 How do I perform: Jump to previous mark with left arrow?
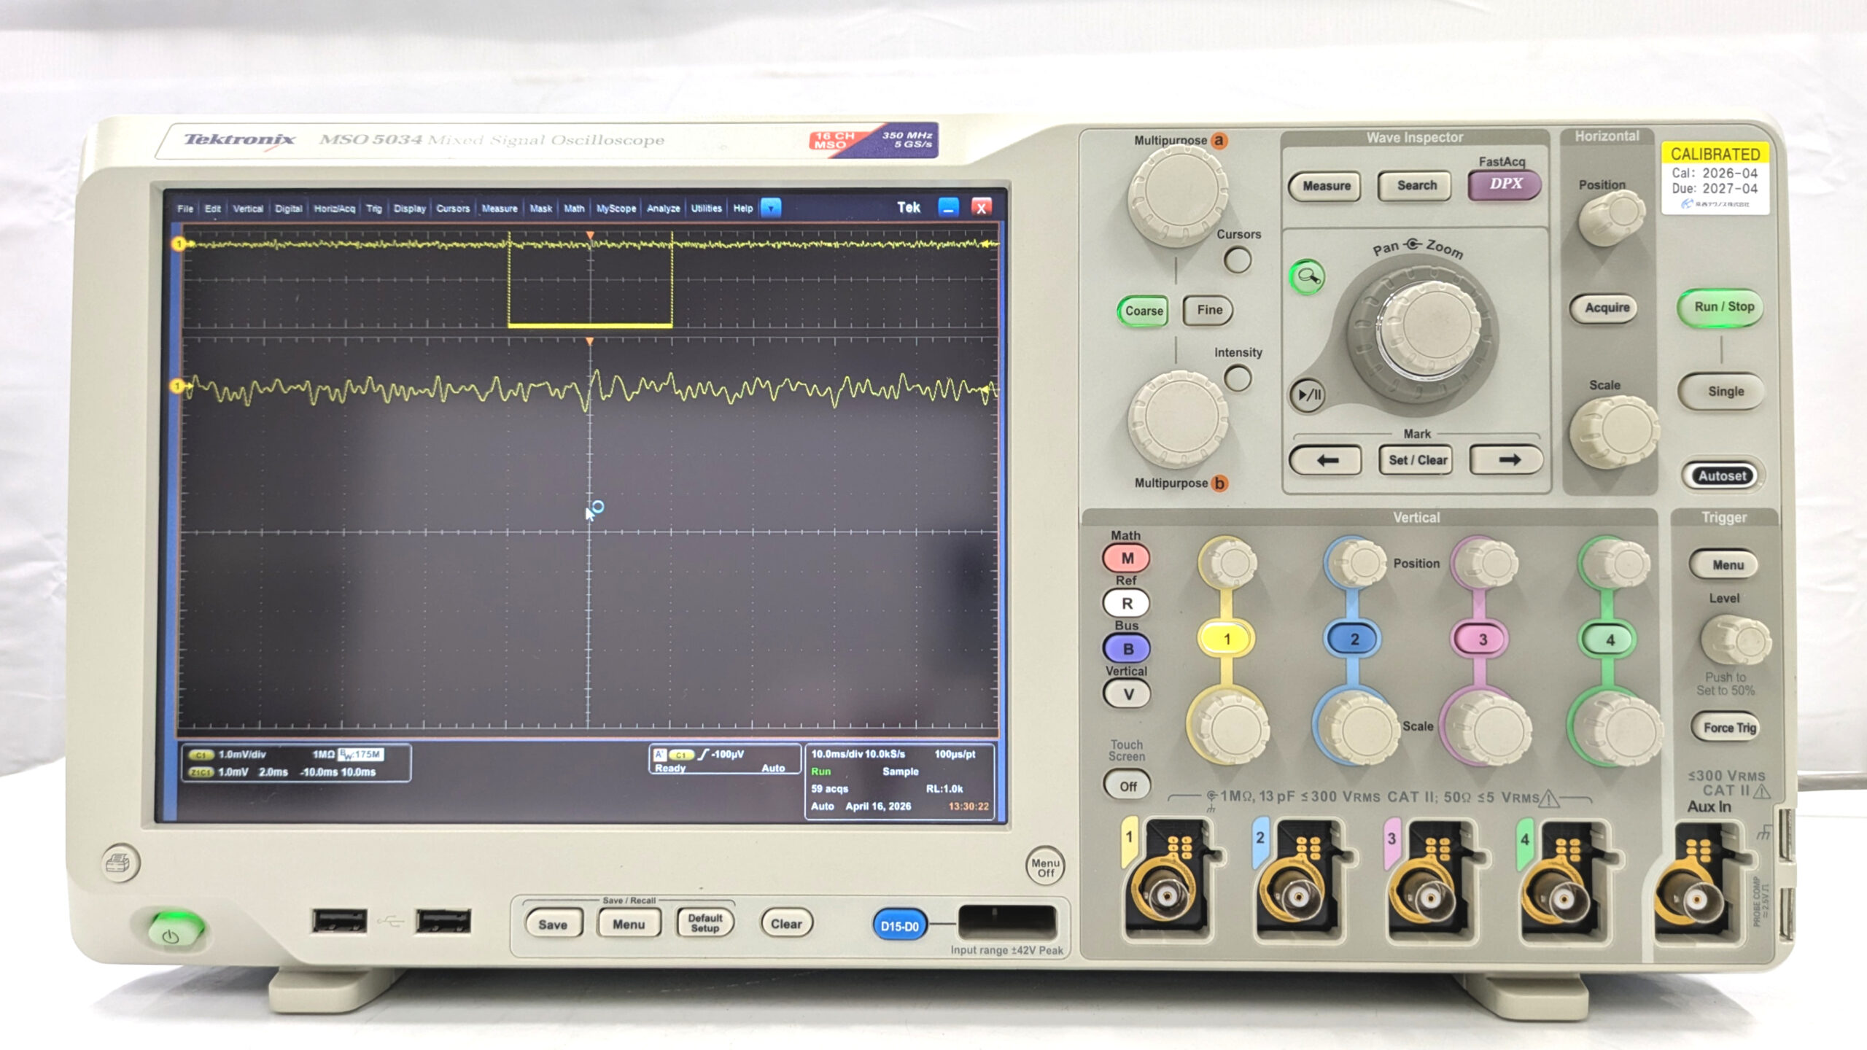[x=1326, y=460]
